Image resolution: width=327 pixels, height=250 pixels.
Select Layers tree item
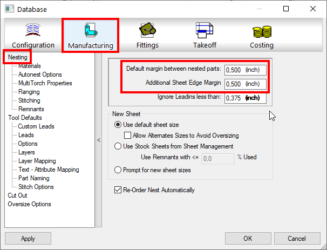(x=26, y=152)
